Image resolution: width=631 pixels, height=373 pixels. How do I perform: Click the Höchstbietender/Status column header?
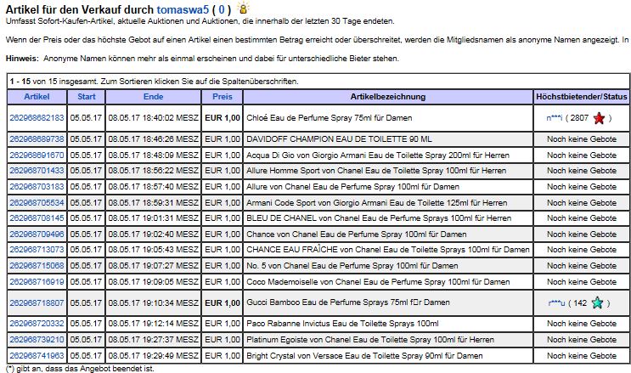tap(582, 97)
